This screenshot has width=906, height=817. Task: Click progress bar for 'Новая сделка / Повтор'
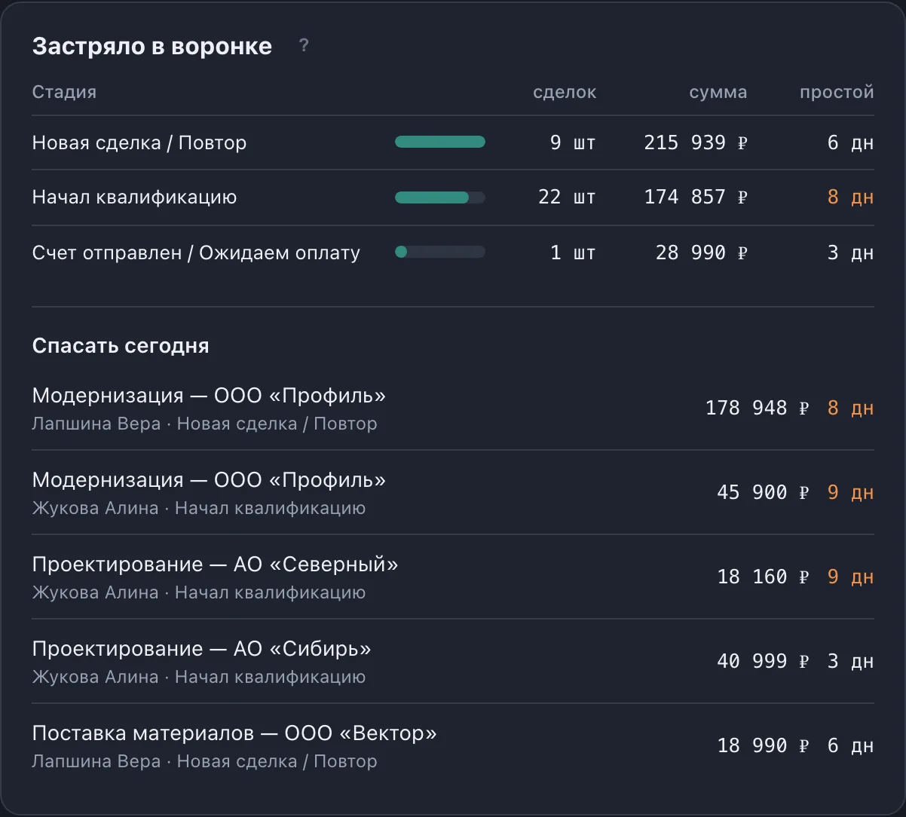(x=440, y=142)
